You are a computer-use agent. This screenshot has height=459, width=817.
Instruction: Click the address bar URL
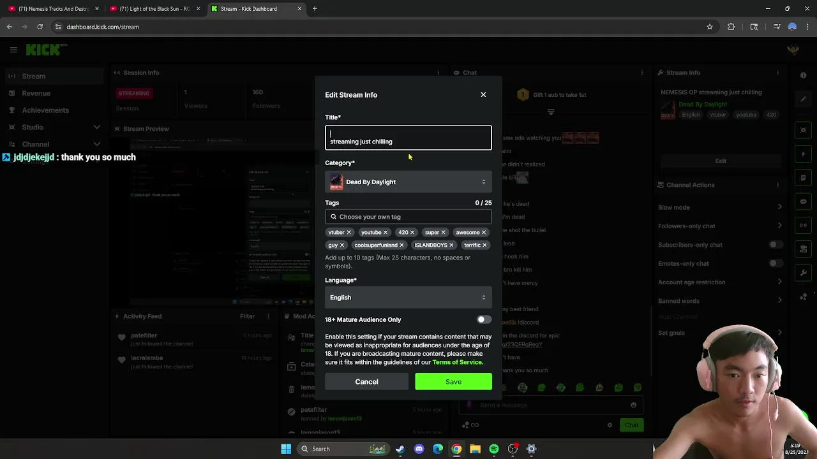click(x=103, y=27)
